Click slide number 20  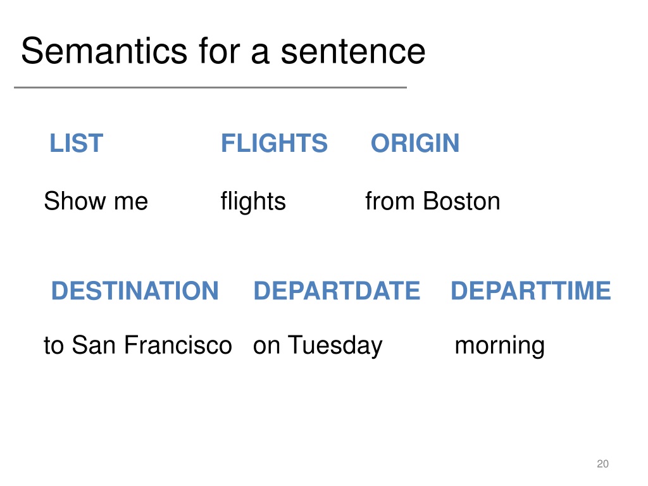point(602,464)
